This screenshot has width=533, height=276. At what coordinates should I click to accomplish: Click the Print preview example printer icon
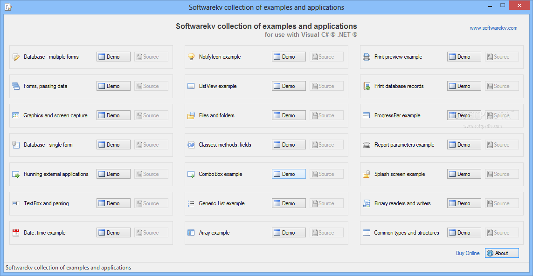(367, 57)
